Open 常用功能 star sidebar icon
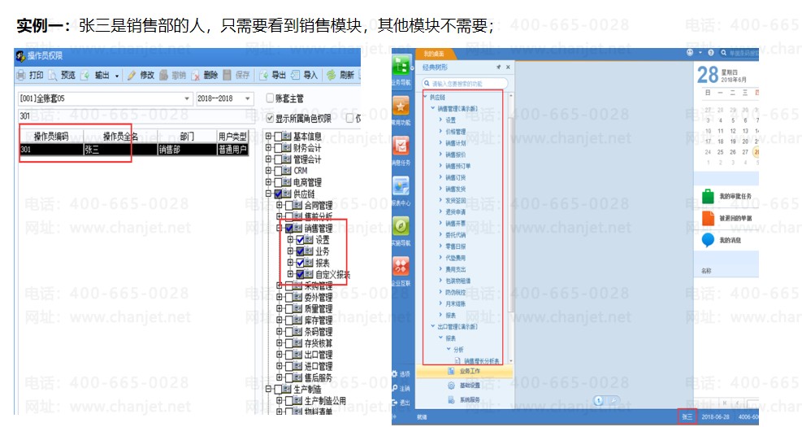The width and height of the screenshot is (802, 427). pyautogui.click(x=401, y=107)
